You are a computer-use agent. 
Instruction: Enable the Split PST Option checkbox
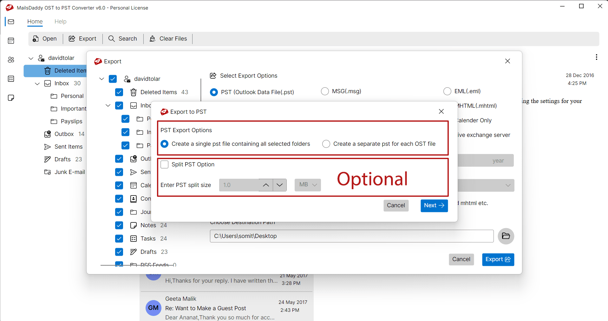165,164
